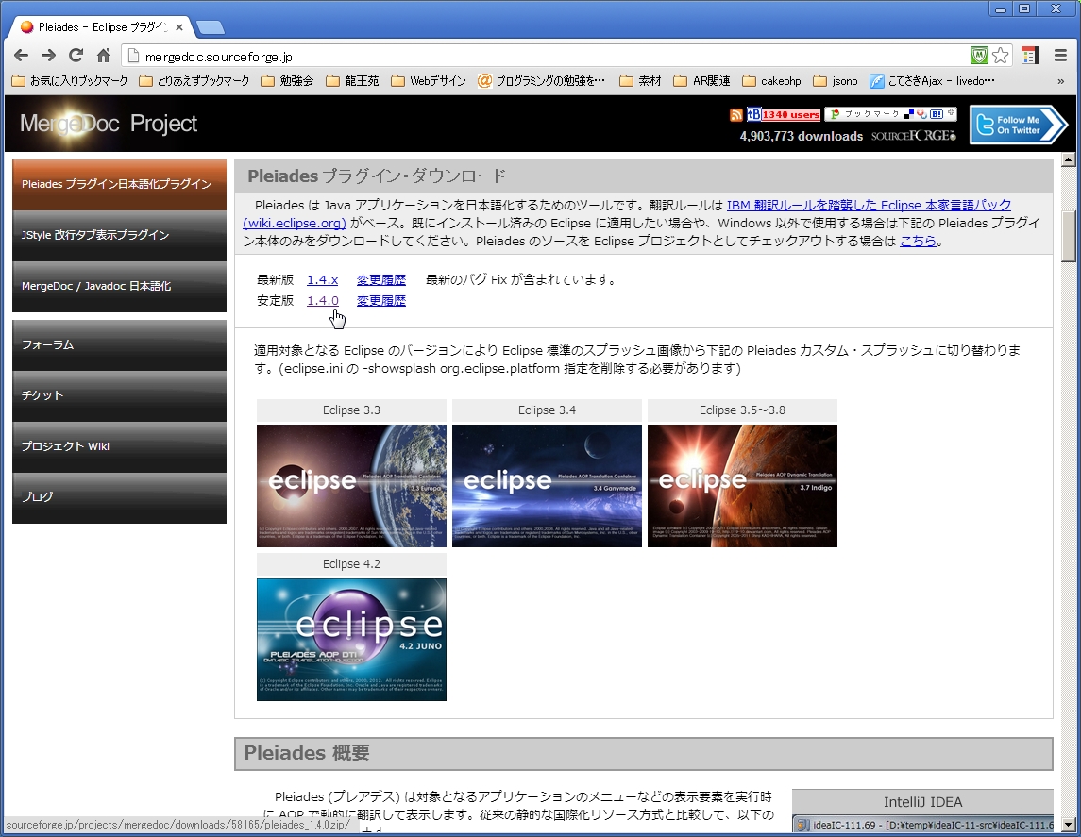Open the フォーラム sidebar item
Screen dimensions: 1081x837
point(119,345)
